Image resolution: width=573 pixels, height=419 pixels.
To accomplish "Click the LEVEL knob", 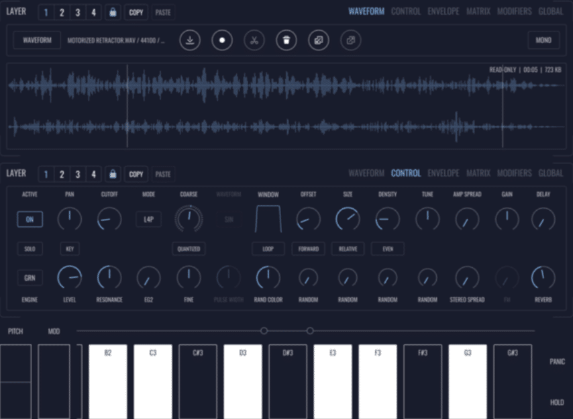I will point(69,277).
